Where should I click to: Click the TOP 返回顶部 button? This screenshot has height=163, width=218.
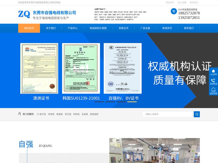tap(213, 91)
